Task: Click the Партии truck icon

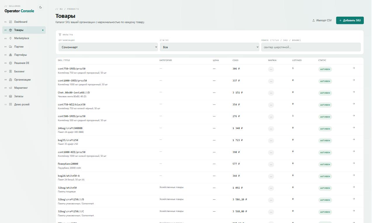Action: coord(11,47)
